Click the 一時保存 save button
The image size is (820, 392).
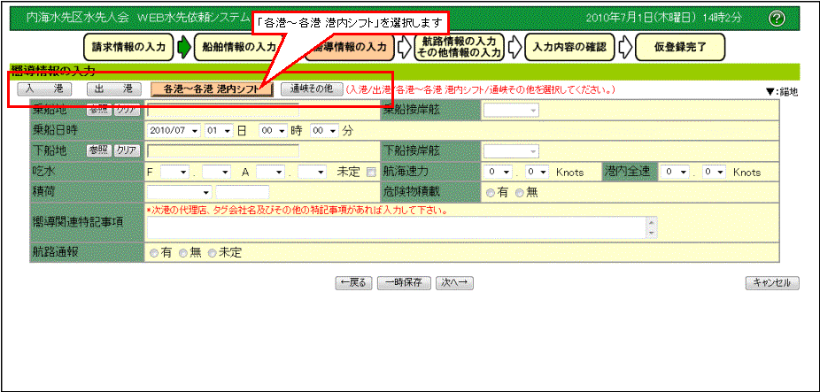point(405,283)
